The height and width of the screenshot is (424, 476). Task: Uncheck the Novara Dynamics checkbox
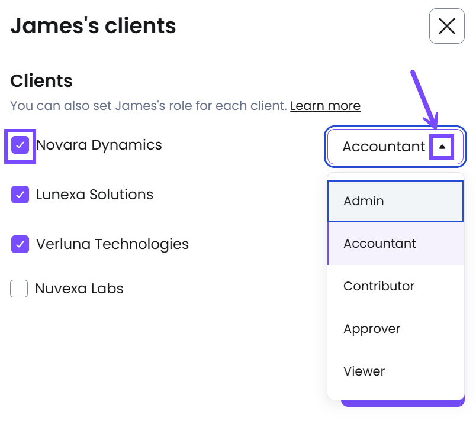point(20,145)
